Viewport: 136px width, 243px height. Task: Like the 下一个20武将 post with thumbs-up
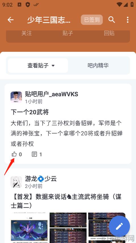coord(14,154)
